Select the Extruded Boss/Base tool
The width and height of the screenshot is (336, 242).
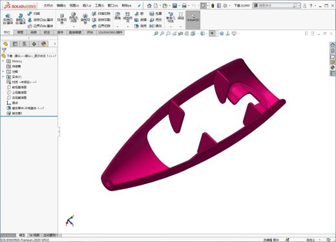(x=8, y=19)
